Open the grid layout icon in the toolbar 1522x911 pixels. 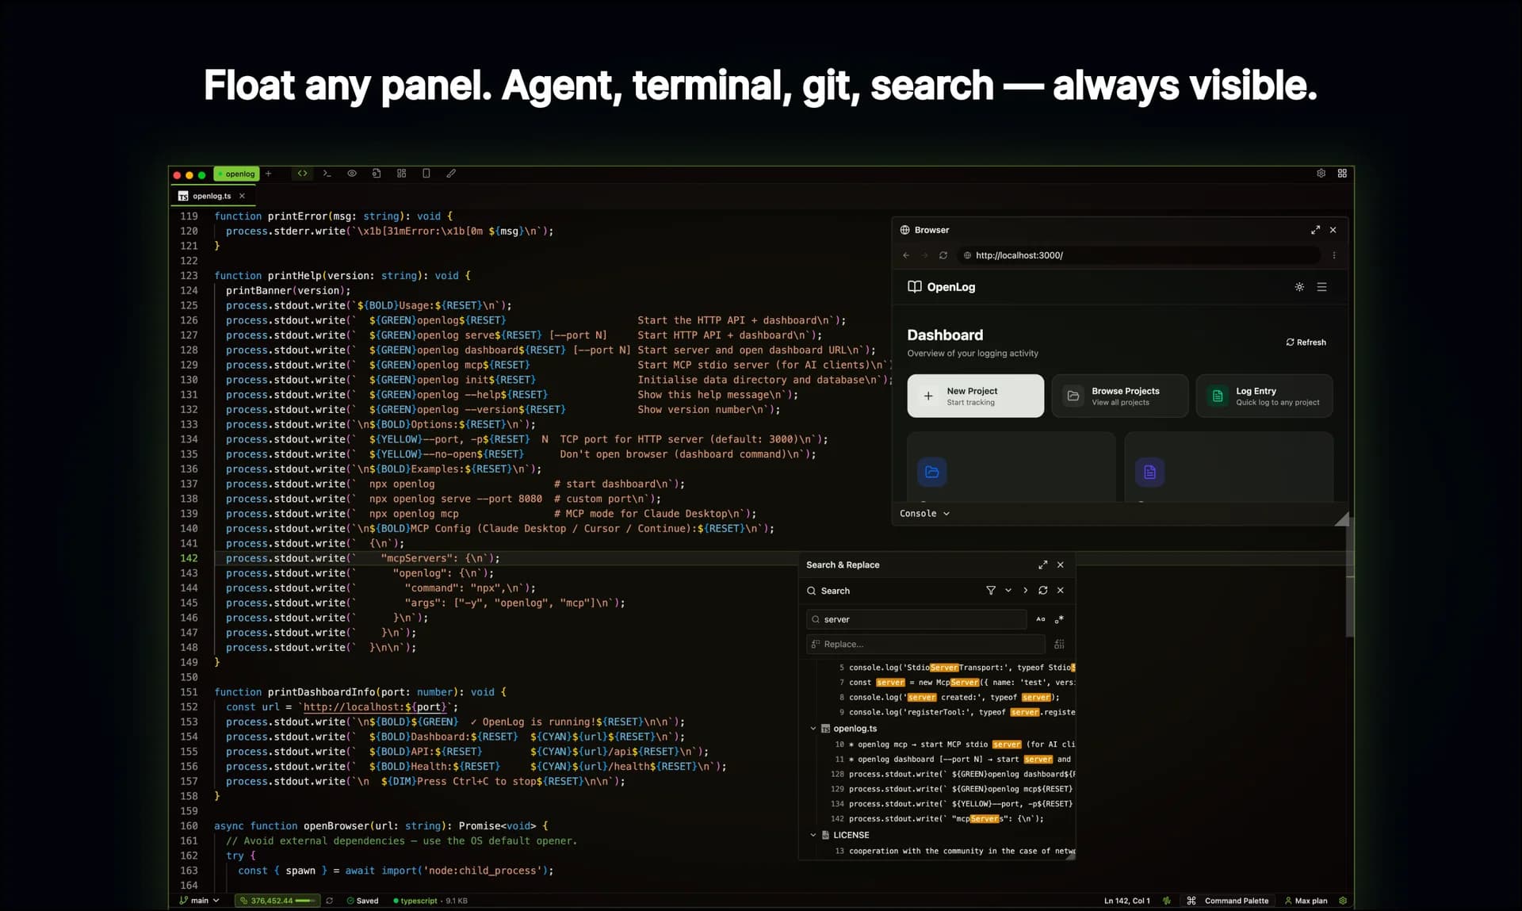[402, 173]
